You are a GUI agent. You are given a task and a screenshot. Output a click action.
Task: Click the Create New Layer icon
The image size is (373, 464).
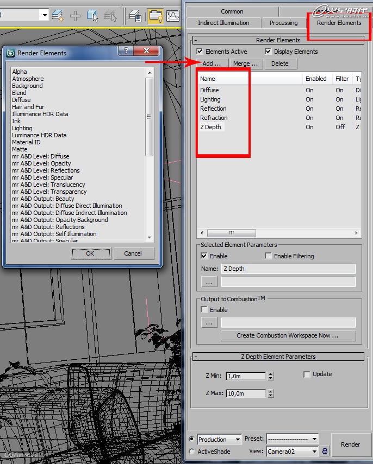58,16
